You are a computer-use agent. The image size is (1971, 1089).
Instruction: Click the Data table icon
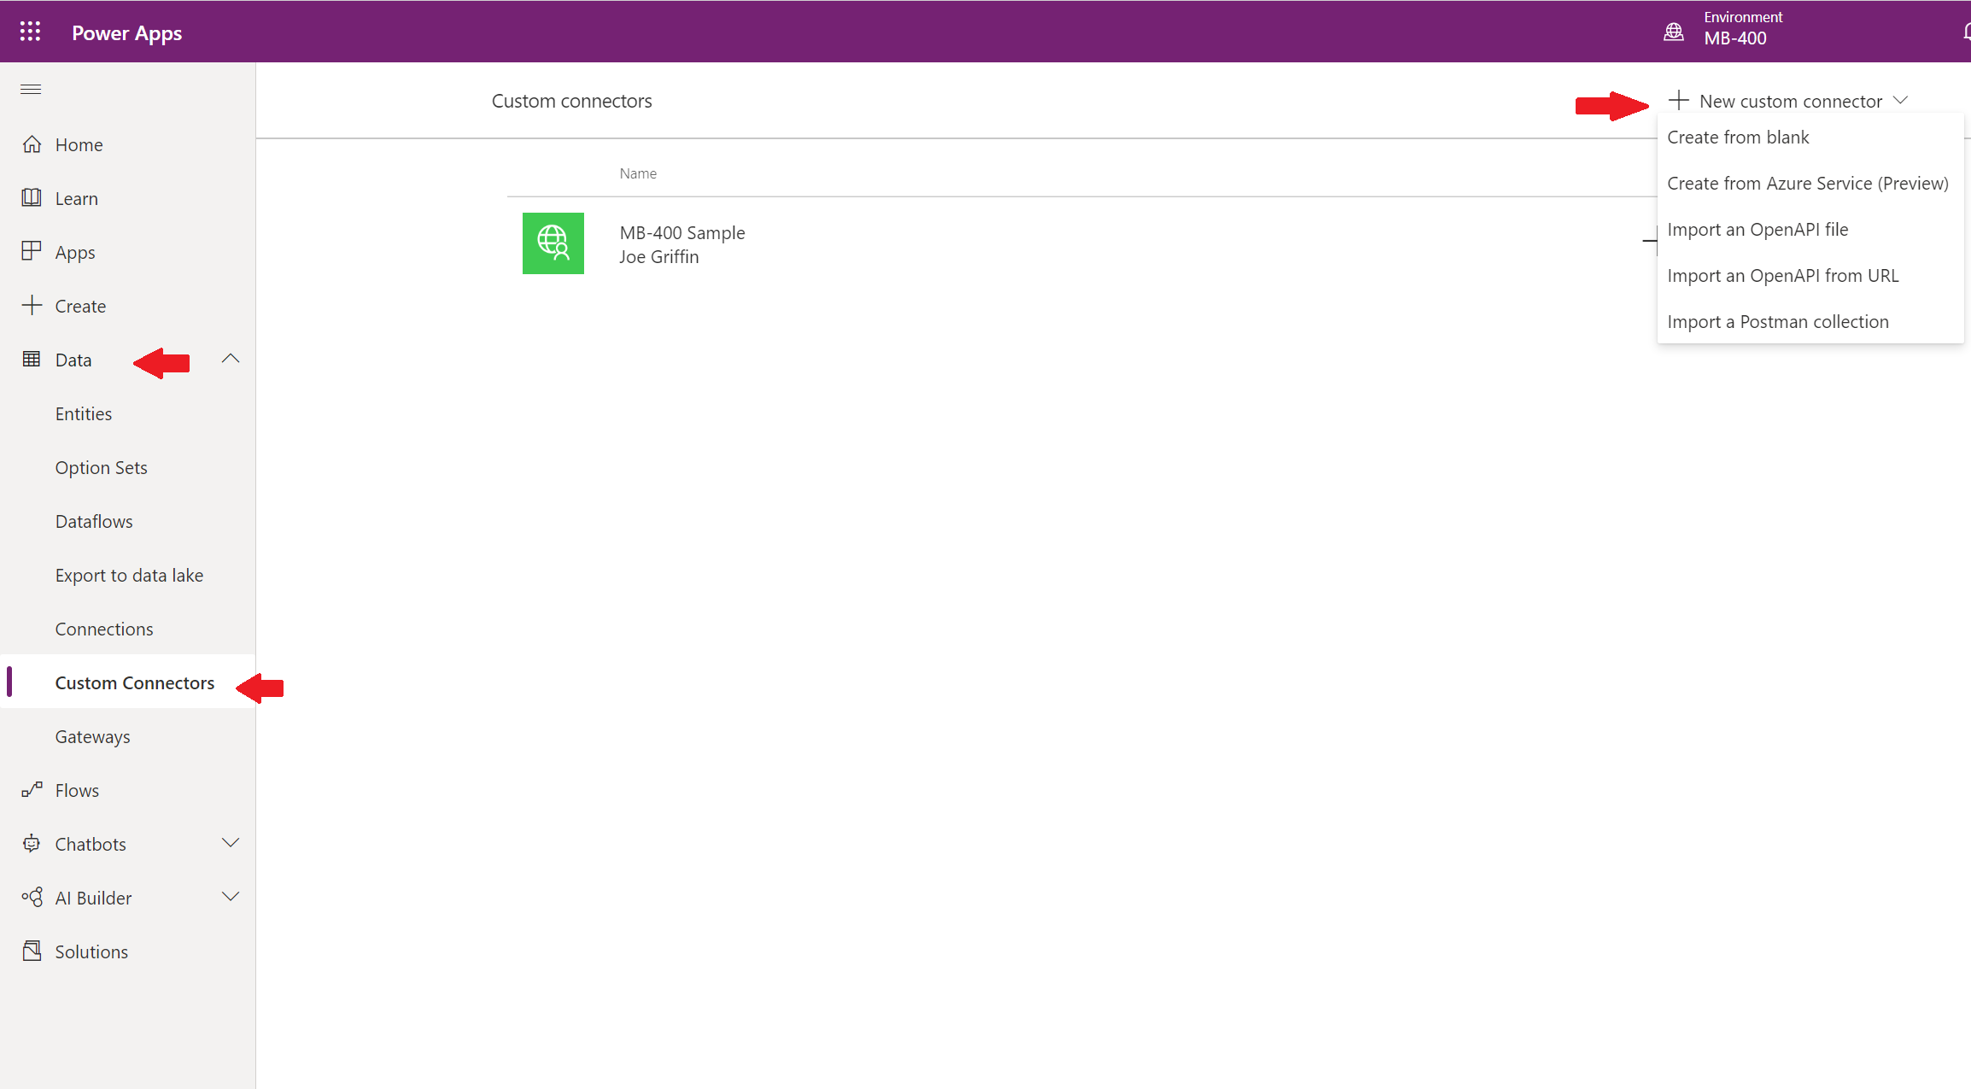tap(32, 360)
